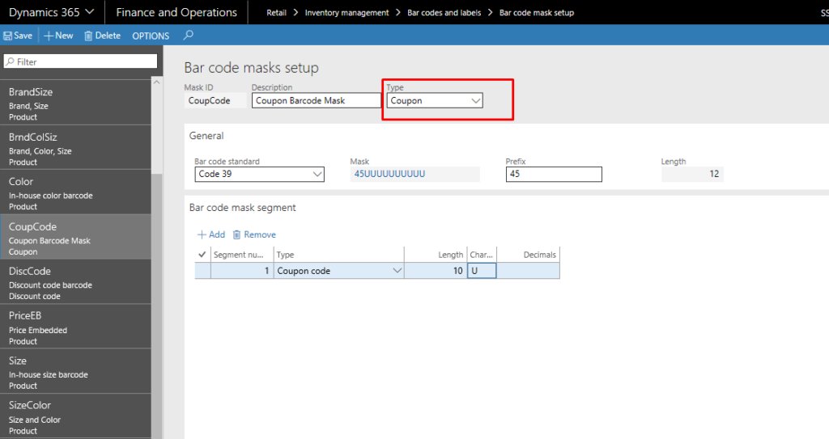Click the Prefix input field
Viewport: 829px width, 439px height.
[554, 175]
